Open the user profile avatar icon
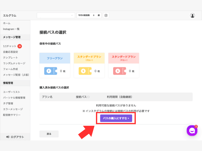 pos(192,15)
